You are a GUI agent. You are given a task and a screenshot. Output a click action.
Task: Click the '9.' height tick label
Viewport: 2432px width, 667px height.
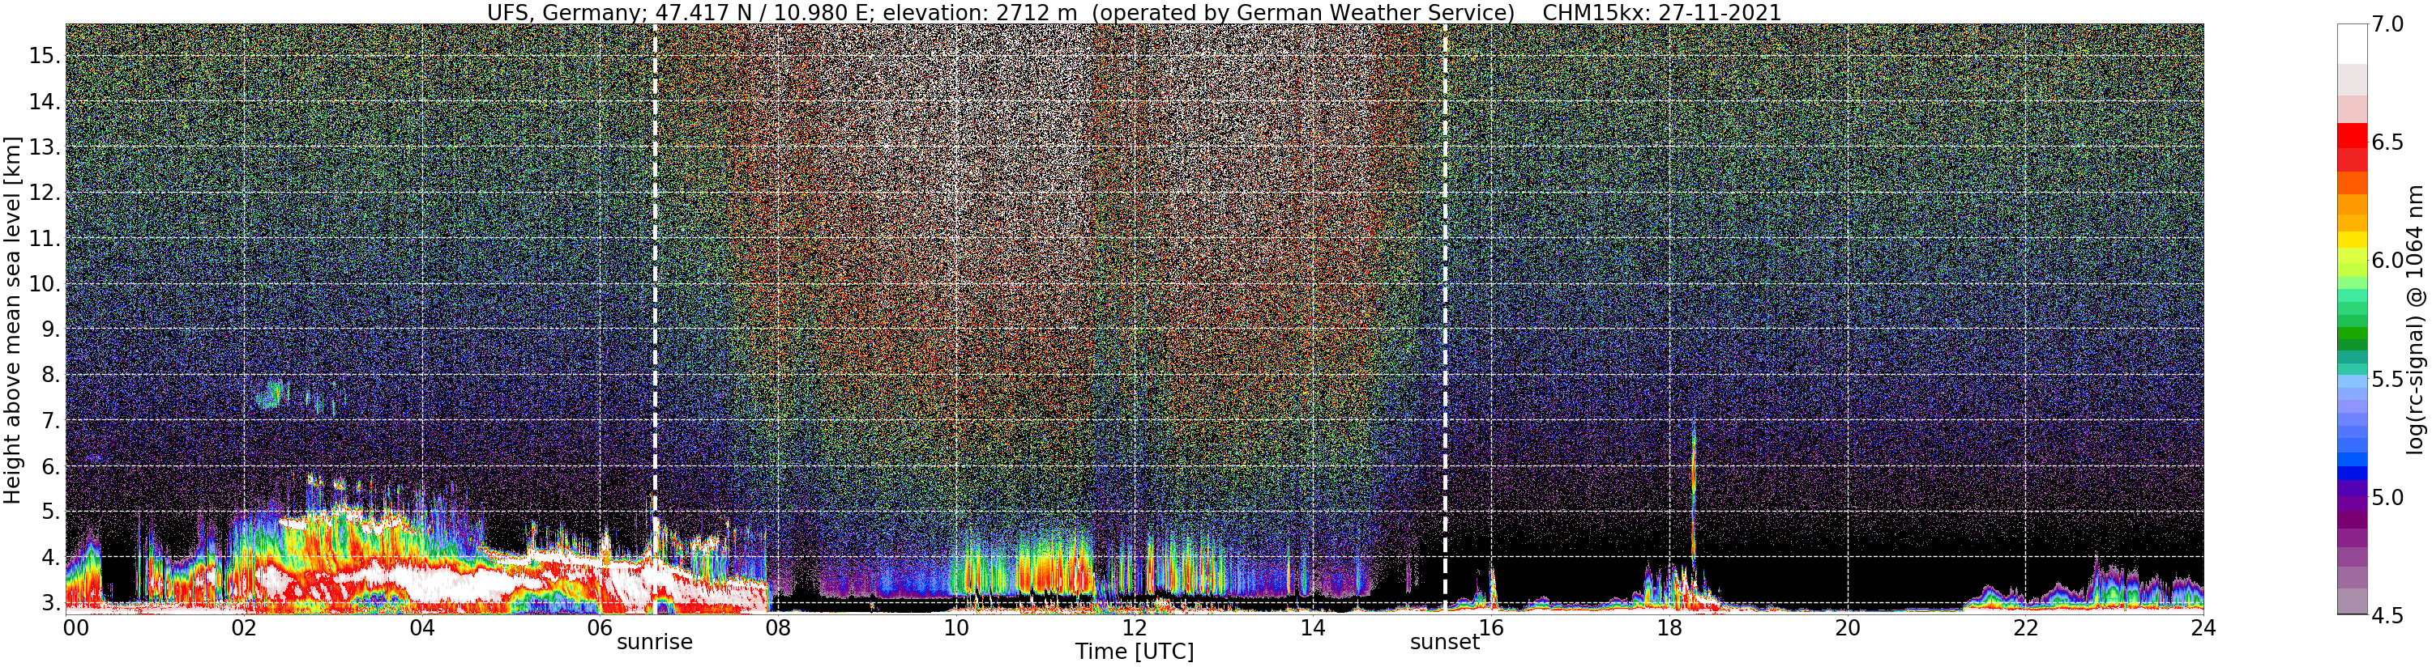49,330
